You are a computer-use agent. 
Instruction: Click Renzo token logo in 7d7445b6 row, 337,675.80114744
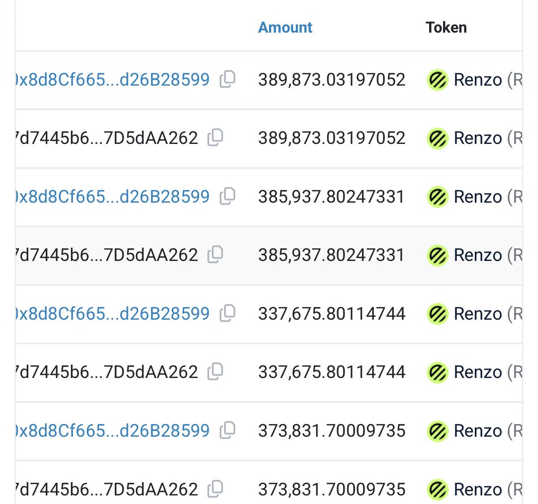point(438,372)
